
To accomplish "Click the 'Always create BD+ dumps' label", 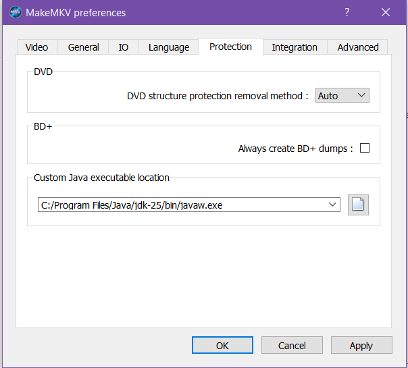I will coord(296,149).
